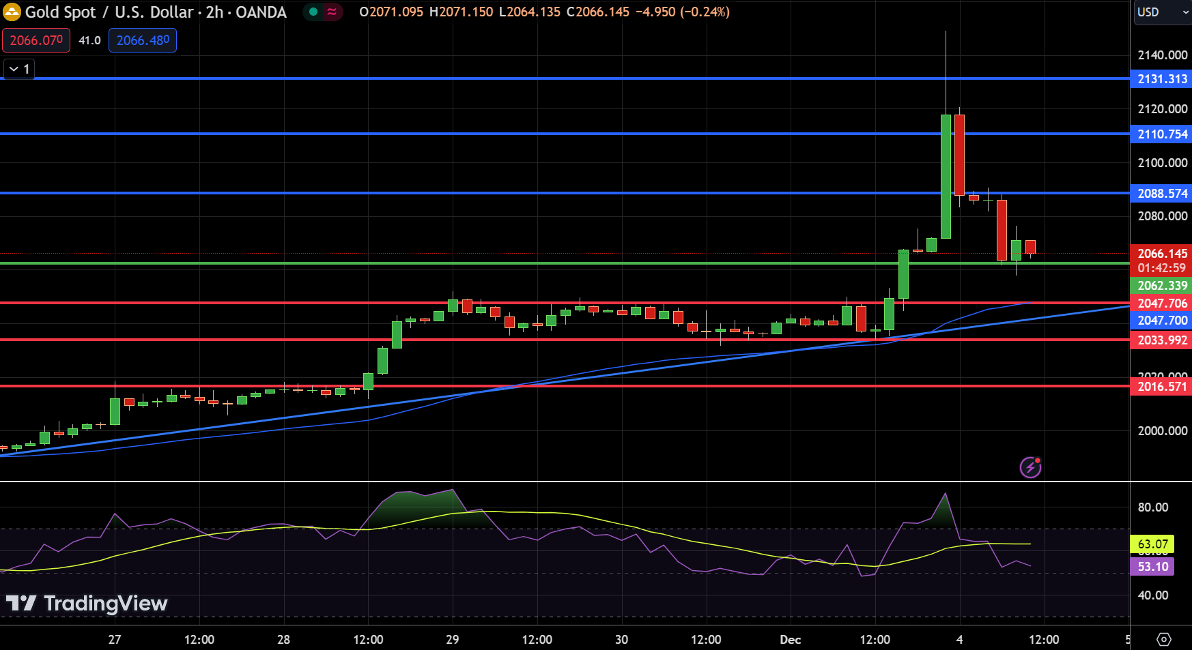
Task: Open the purple lightning replay icon
Action: coord(1030,467)
